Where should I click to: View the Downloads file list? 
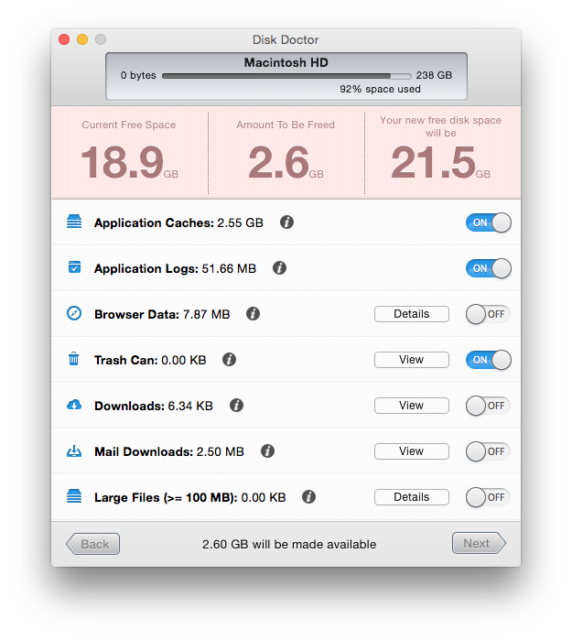click(x=412, y=406)
